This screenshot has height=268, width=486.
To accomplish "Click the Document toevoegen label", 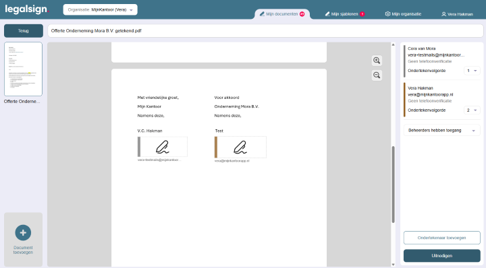I will coord(23,250).
